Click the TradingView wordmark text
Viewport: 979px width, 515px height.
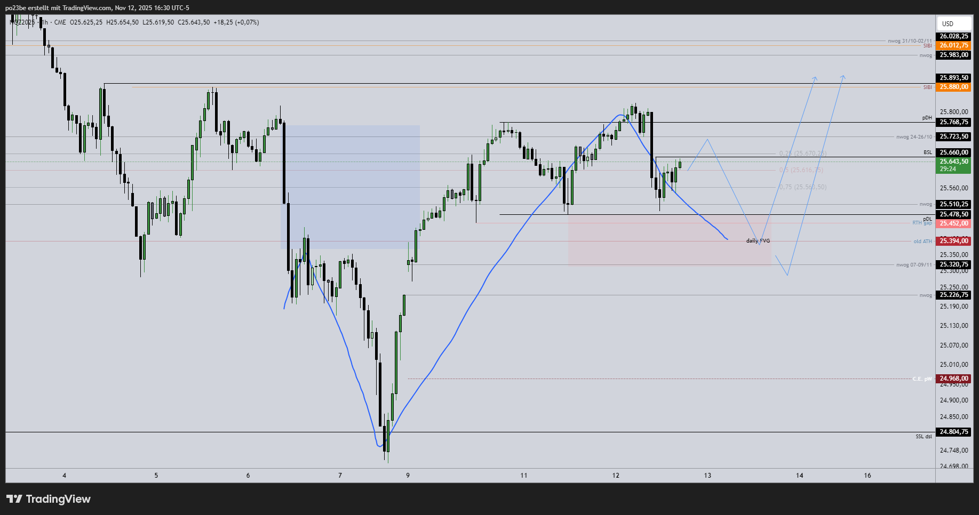(58, 499)
